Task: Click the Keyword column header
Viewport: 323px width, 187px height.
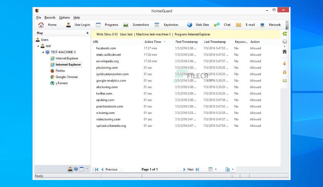Action: coord(241,42)
